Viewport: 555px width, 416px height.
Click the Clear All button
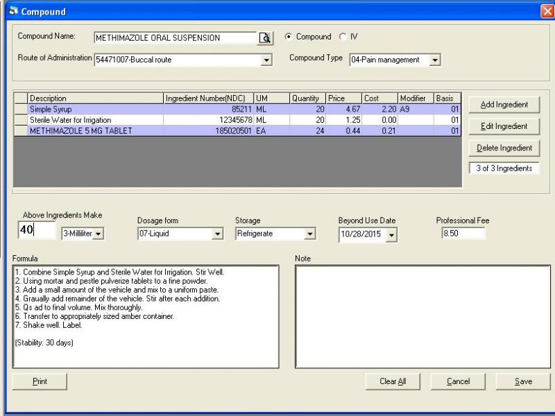click(393, 381)
